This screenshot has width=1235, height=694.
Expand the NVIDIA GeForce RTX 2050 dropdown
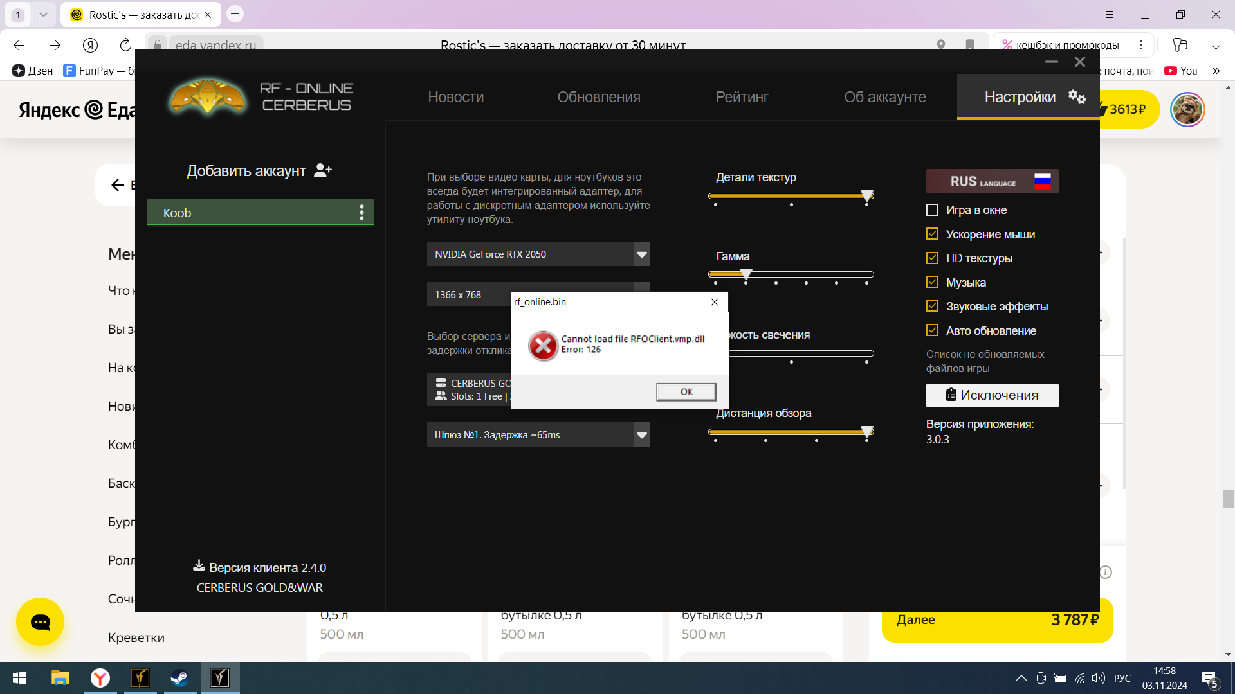coord(641,254)
